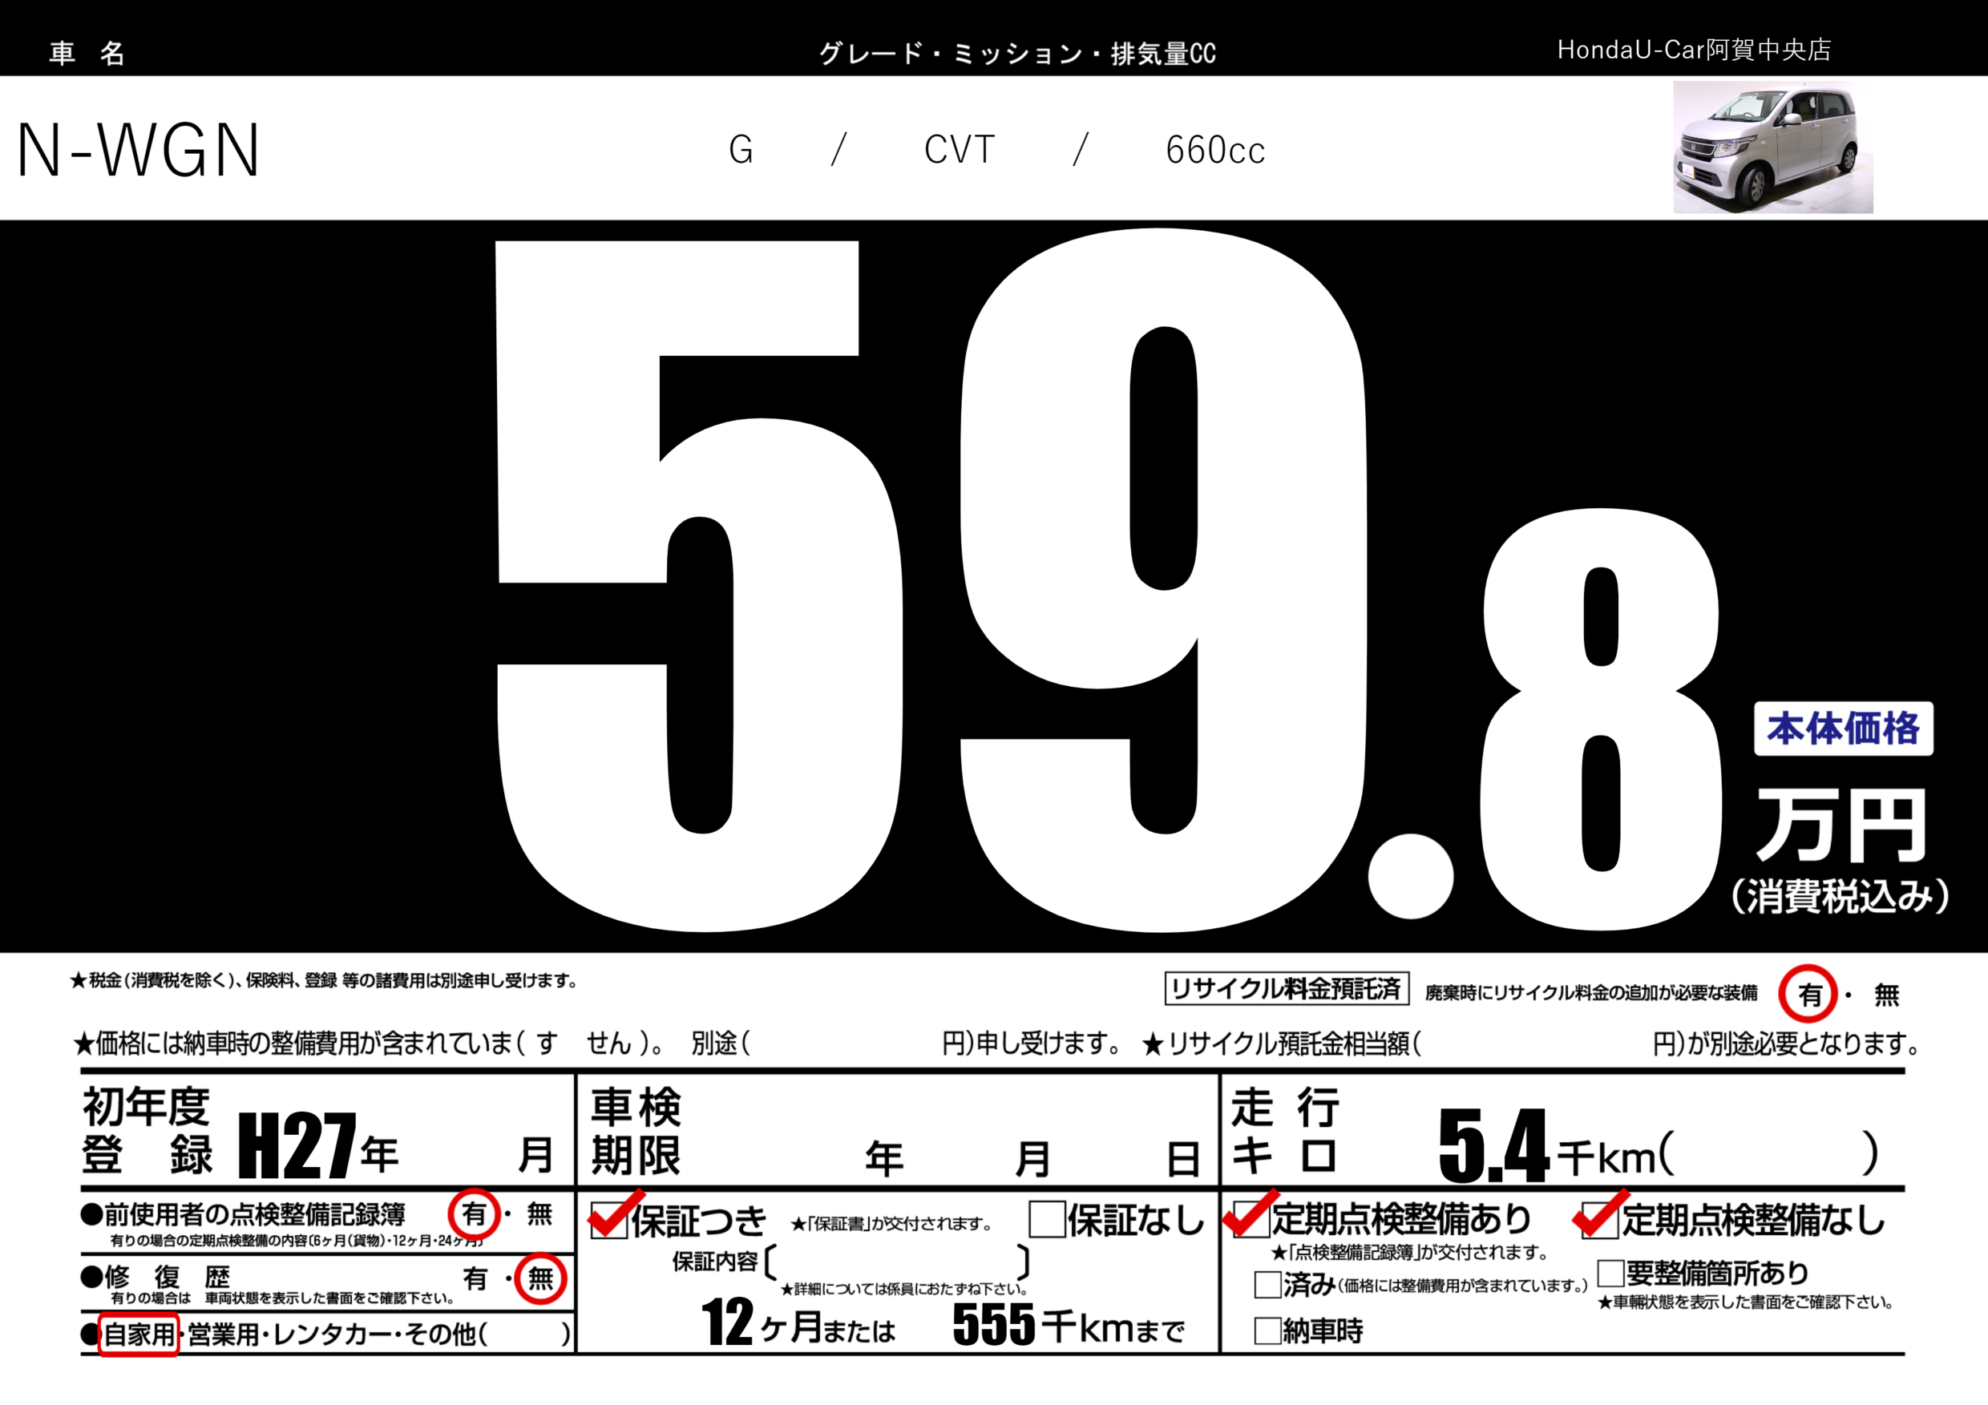
Task: Click the HondaU-Car阿賀中央店 store name
Action: (1694, 50)
